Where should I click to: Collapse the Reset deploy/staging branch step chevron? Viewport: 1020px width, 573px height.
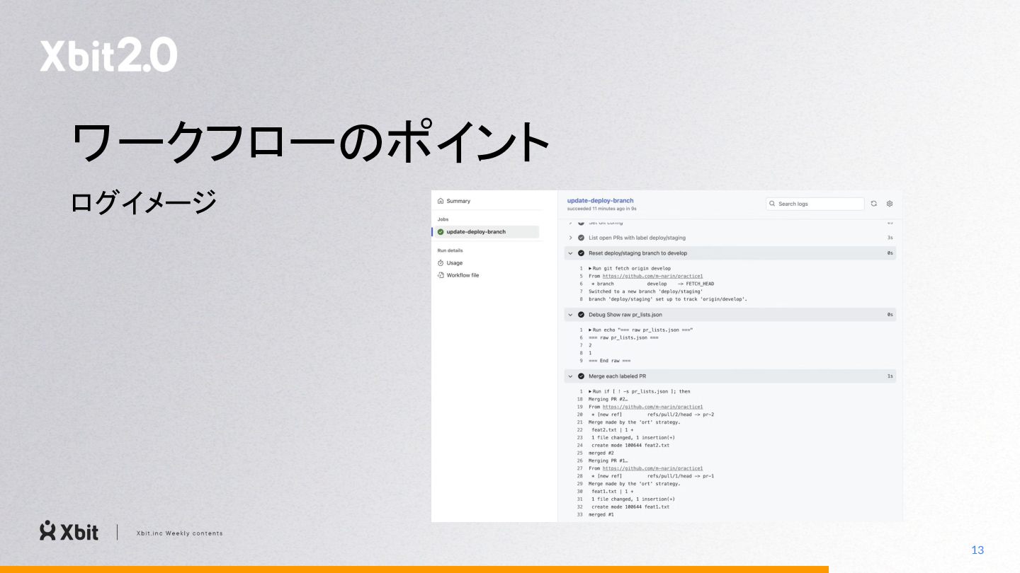click(x=570, y=253)
